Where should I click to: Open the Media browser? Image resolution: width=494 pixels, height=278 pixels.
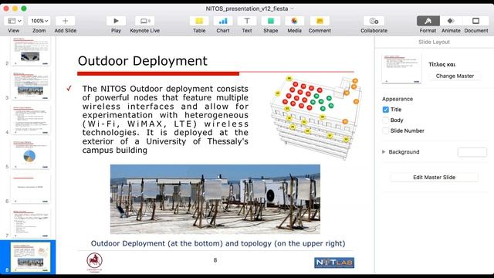click(294, 21)
